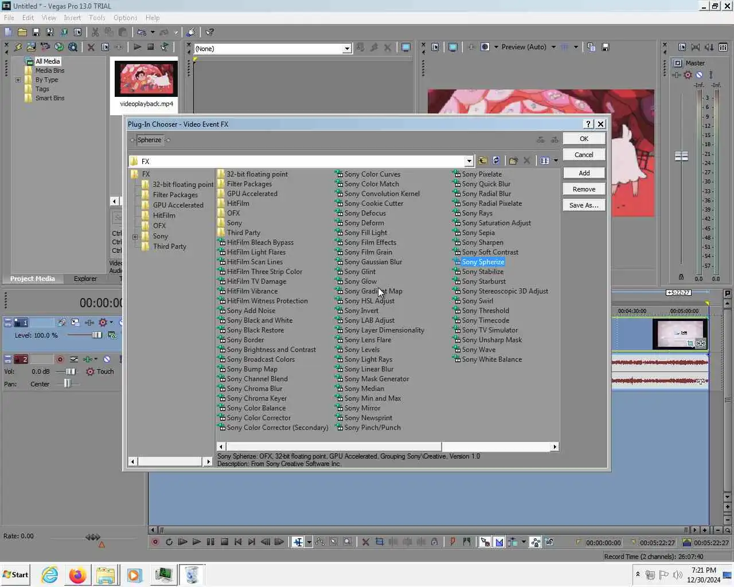The width and height of the screenshot is (734, 587).
Task: Click Save As... in the Plug-In Chooser
Action: (584, 205)
